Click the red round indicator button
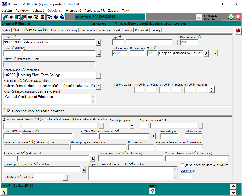Screen dimensions: 242x196 pyautogui.click(x=238, y=30)
